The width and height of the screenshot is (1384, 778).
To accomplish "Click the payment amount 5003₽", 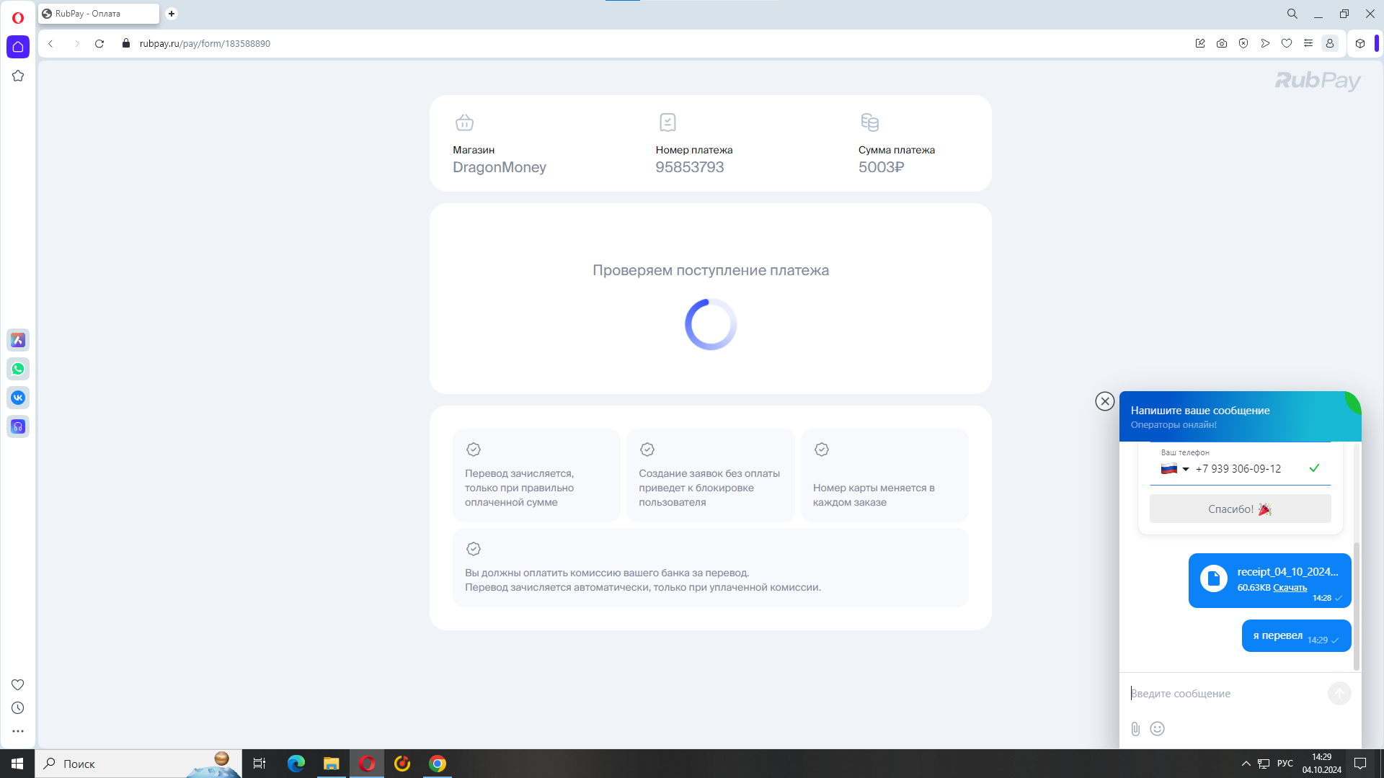I will point(881,167).
